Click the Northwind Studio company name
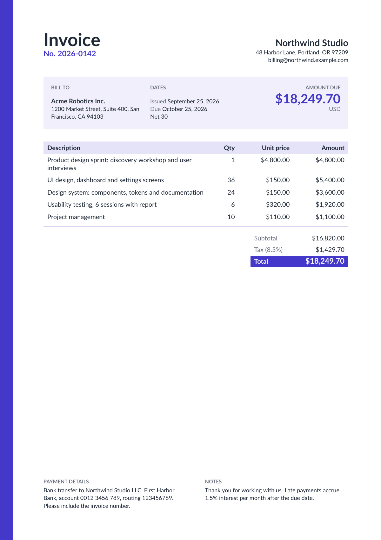The width and height of the screenshot is (381, 540). tap(312, 43)
